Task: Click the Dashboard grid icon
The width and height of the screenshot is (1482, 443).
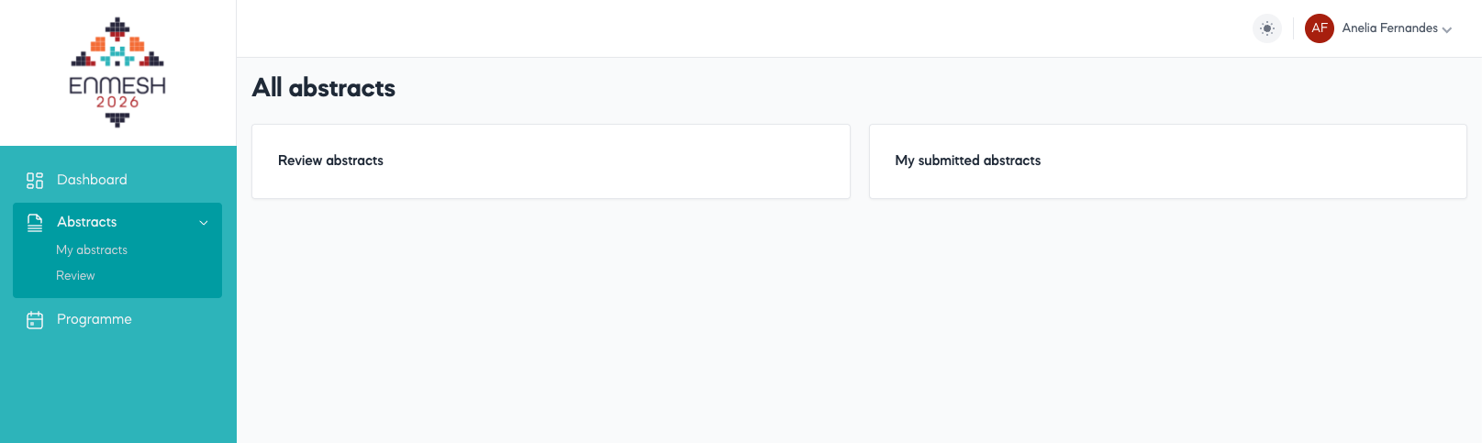Action: coord(35,181)
